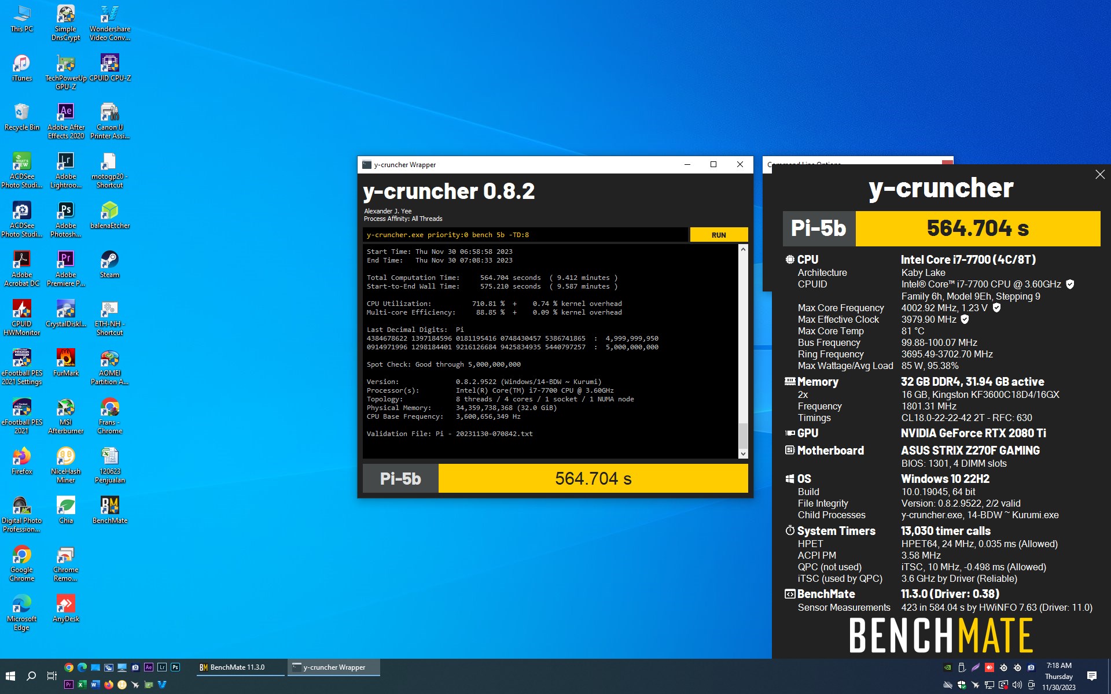Click the "Validation File" line in the console

point(450,434)
